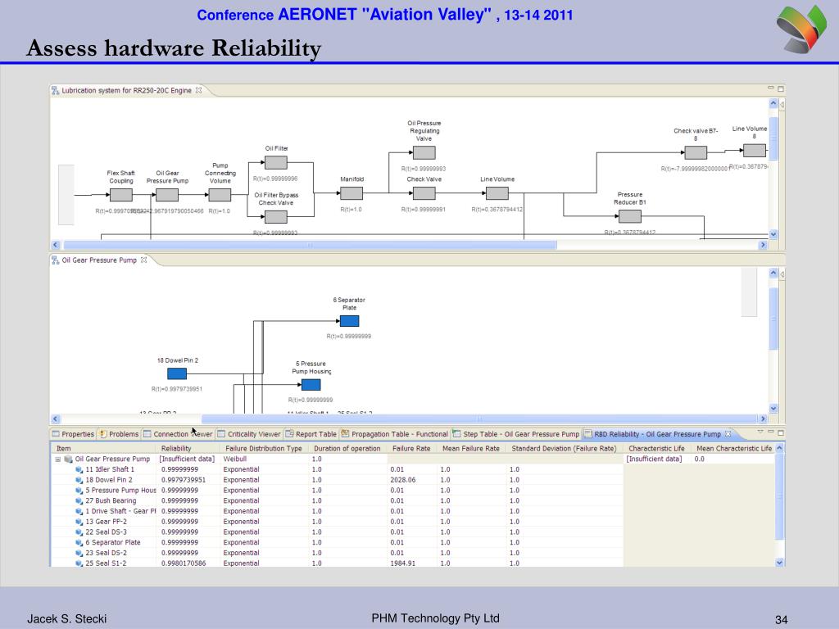Select the Pressure Reducer B1 block
Image resolution: width=839 pixels, height=629 pixels.
(630, 216)
